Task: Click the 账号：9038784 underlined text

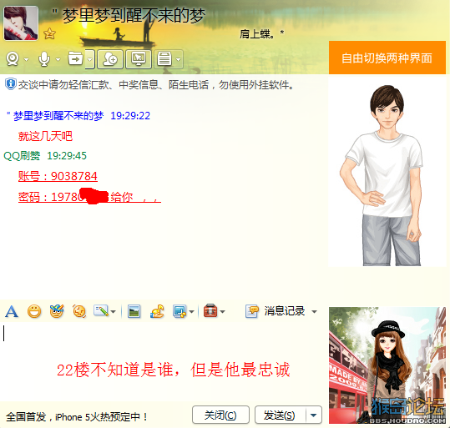Action: (x=58, y=176)
